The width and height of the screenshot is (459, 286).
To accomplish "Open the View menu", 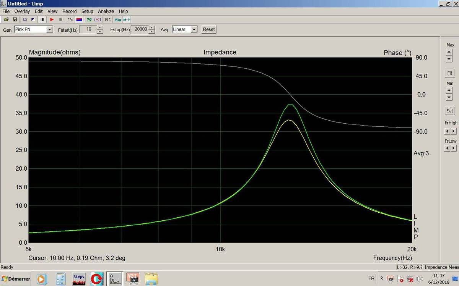I will click(x=52, y=11).
